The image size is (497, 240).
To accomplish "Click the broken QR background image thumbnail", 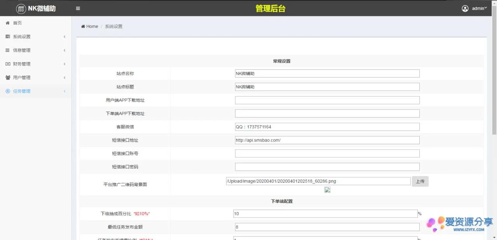I will (x=327, y=190).
